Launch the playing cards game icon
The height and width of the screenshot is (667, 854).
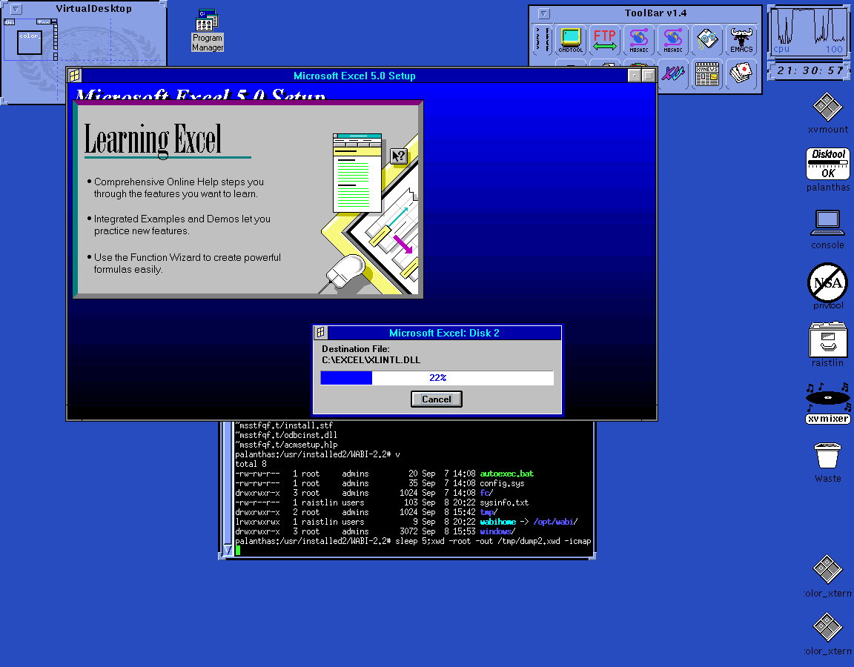[x=741, y=74]
